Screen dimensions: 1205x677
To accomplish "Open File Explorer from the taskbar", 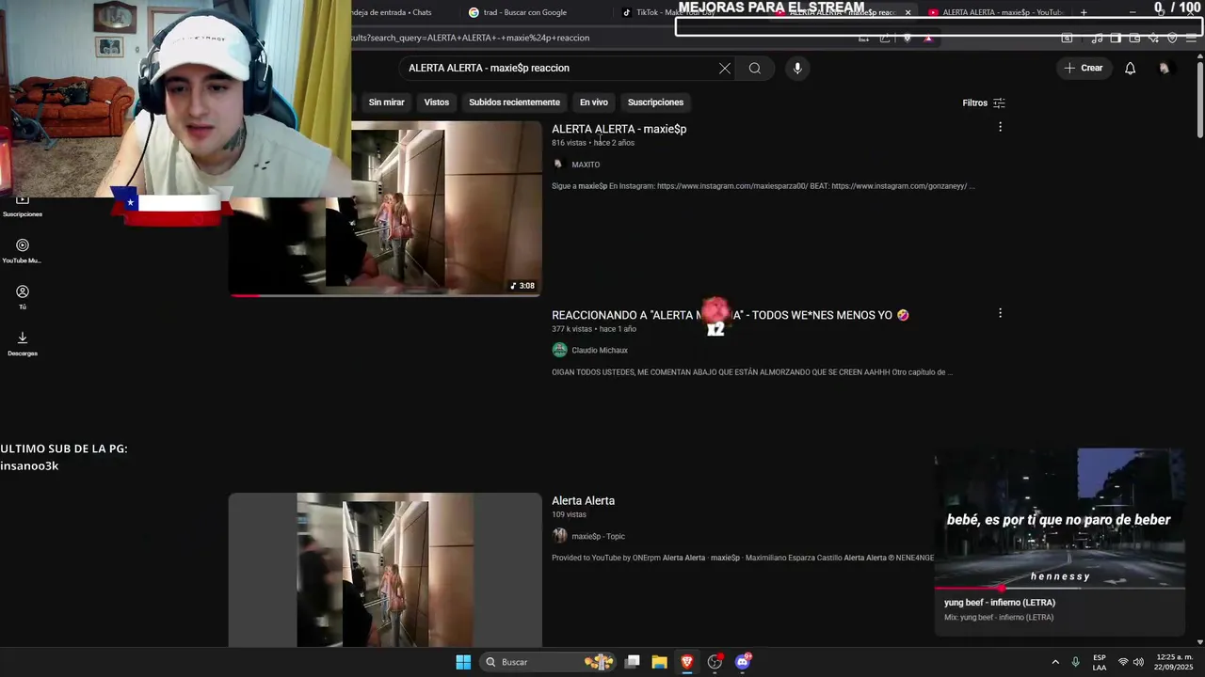I will [x=660, y=662].
